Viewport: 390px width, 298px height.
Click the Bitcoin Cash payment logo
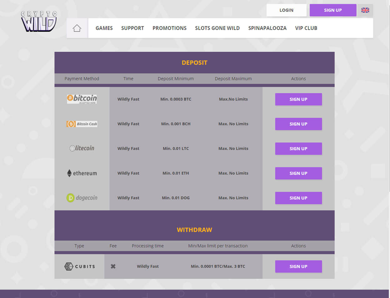click(82, 124)
